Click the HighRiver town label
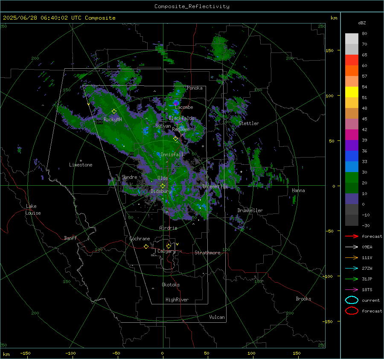This screenshot has width=384, height=359. pyautogui.click(x=177, y=300)
